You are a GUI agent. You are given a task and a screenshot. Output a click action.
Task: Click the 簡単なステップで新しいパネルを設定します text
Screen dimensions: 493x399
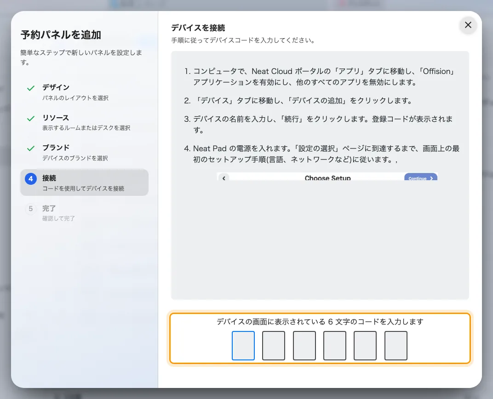coord(81,57)
